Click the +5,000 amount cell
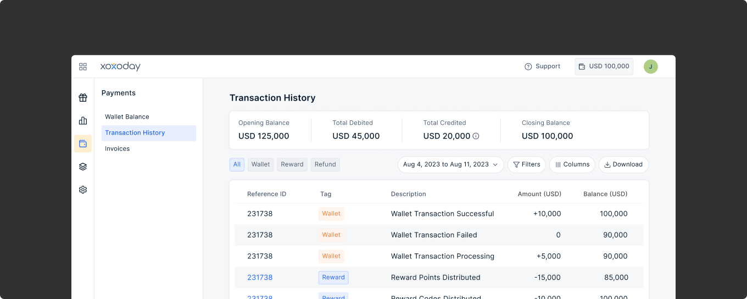 pos(549,256)
